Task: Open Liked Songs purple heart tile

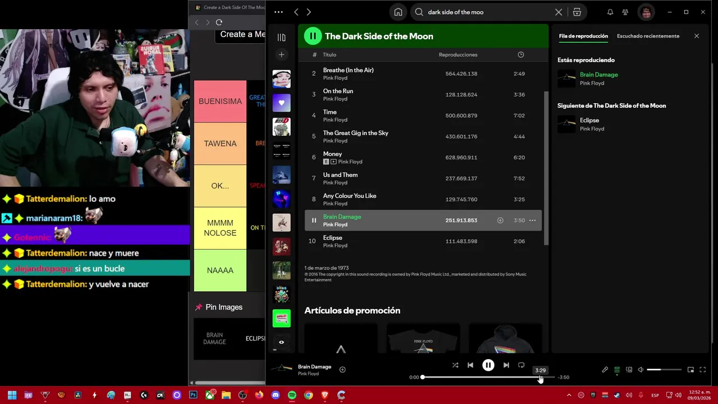Action: [282, 103]
